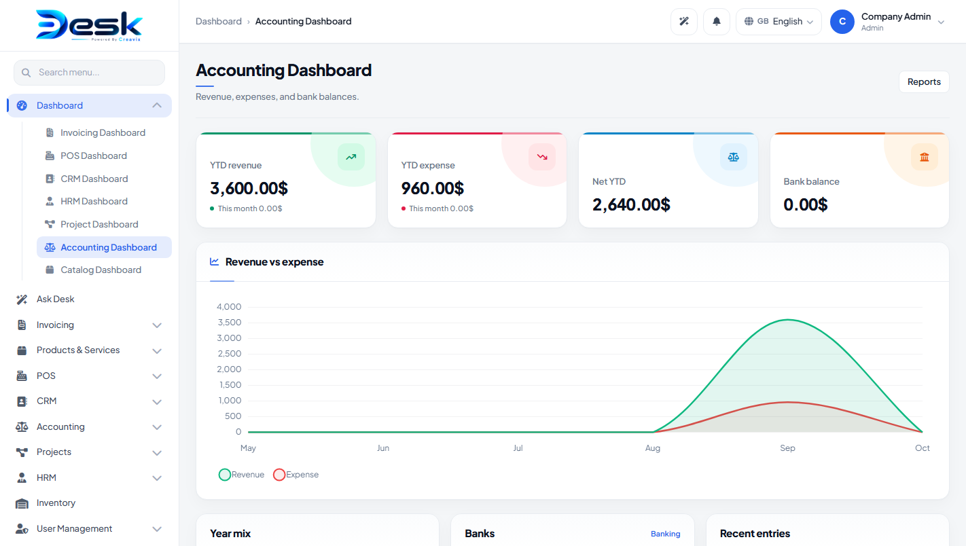This screenshot has width=966, height=546.
Task: Click the Bank balance building icon
Action: point(925,157)
